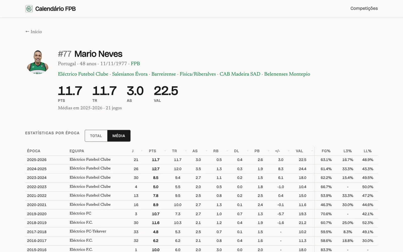Sort table by +/- column header

281,151
